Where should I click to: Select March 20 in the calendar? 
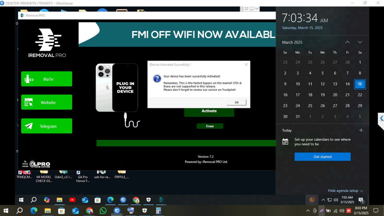point(335,95)
